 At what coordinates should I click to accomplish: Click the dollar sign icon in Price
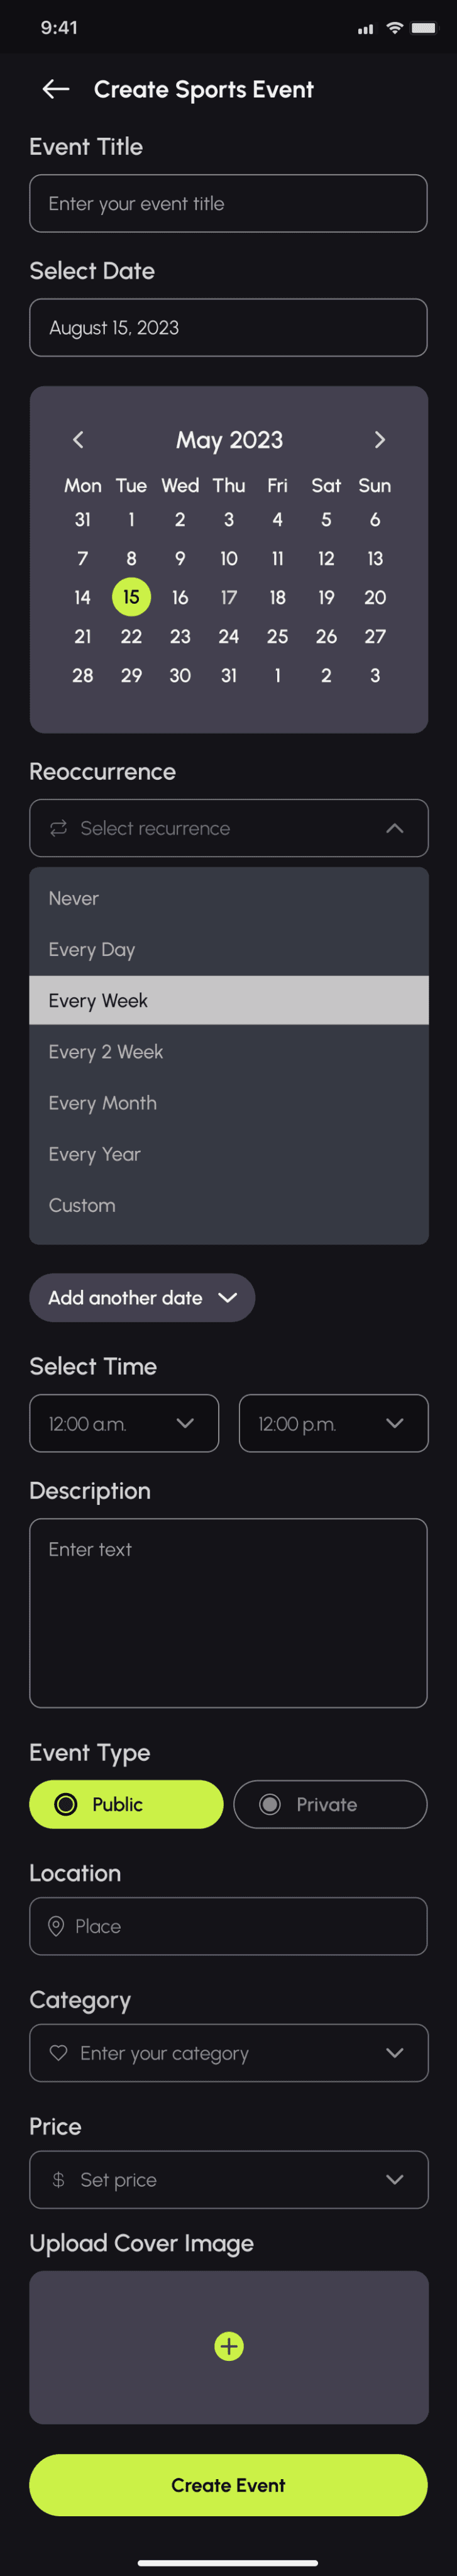point(58,2179)
